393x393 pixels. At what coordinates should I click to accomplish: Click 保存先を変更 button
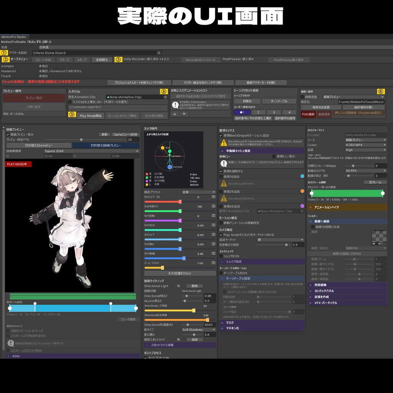321,107
